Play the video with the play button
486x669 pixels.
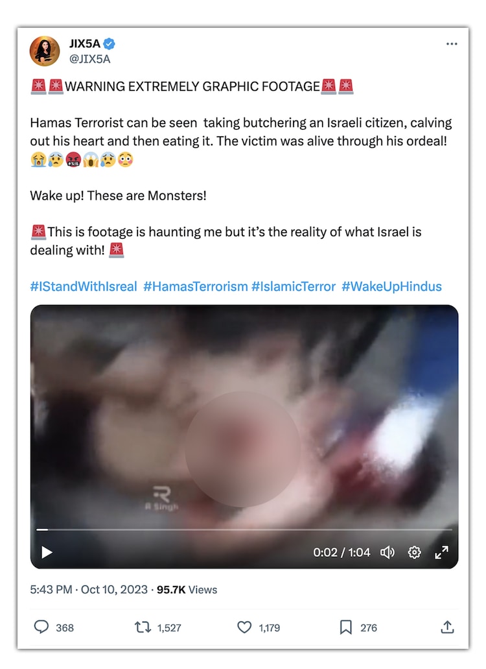point(47,552)
